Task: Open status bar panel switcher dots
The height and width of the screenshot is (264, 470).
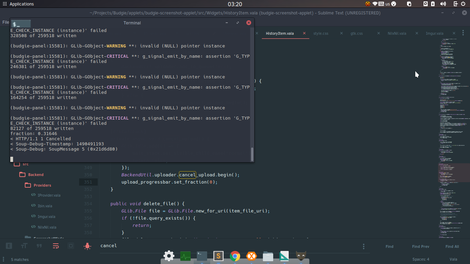Action: click(4, 260)
